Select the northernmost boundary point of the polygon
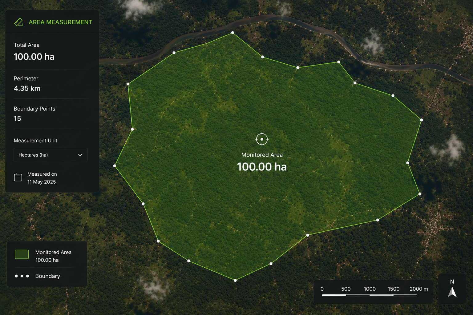 pos(232,33)
